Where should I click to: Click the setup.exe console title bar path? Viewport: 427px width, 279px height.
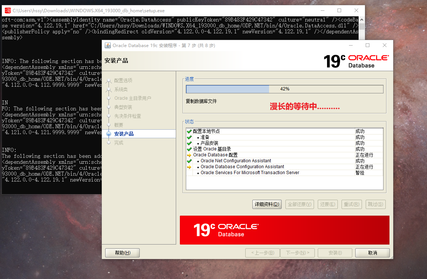(88, 11)
